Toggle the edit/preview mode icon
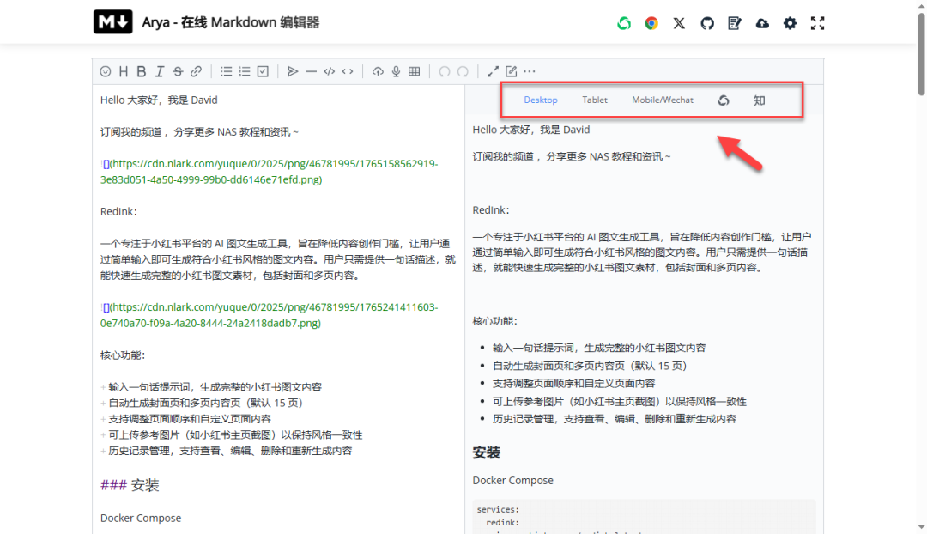 pyautogui.click(x=512, y=71)
